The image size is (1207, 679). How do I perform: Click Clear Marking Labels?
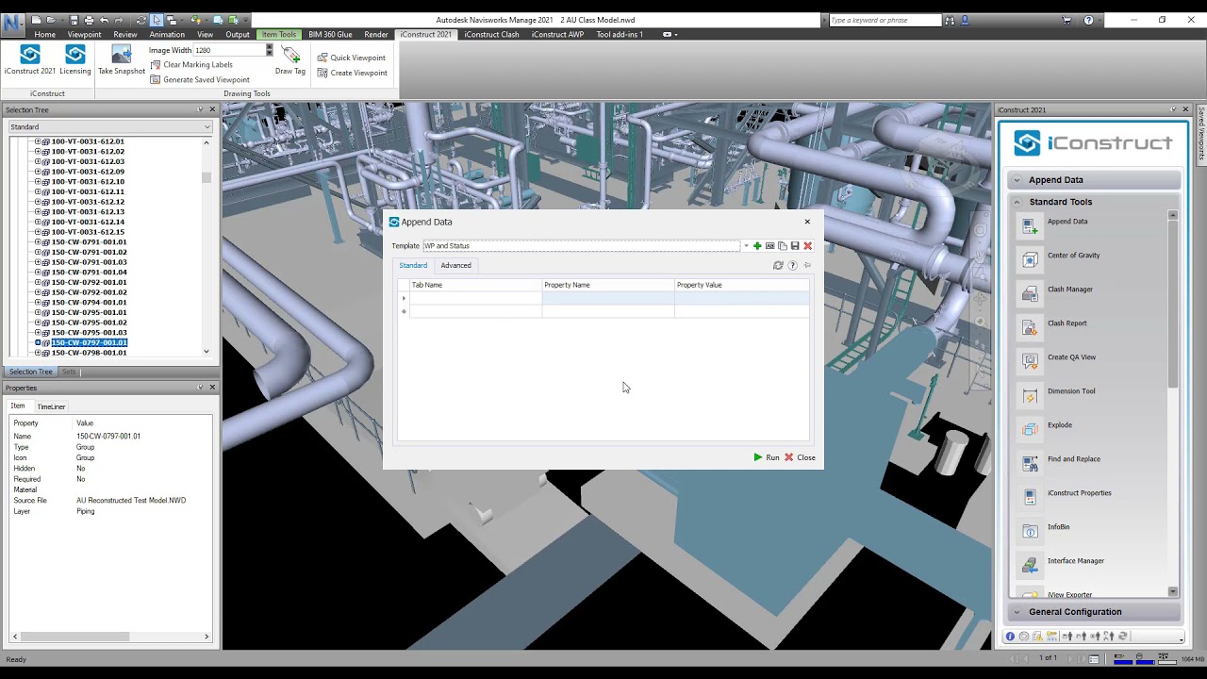click(x=191, y=65)
